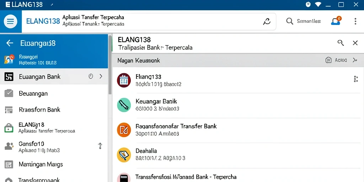Open the Deahalia list entry
Screen dimensions: 364x182
tap(238, 155)
